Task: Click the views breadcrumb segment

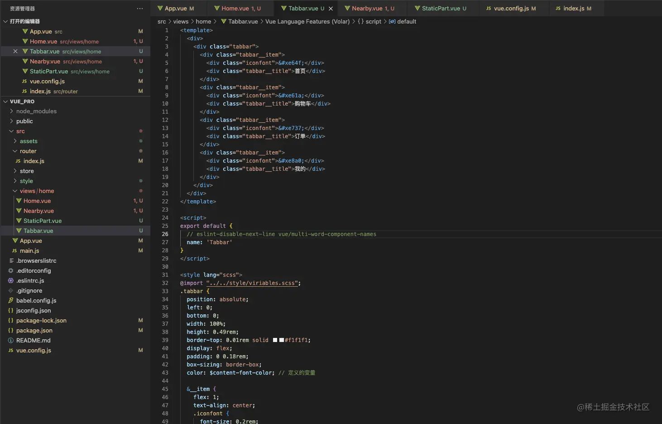Action: click(181, 21)
